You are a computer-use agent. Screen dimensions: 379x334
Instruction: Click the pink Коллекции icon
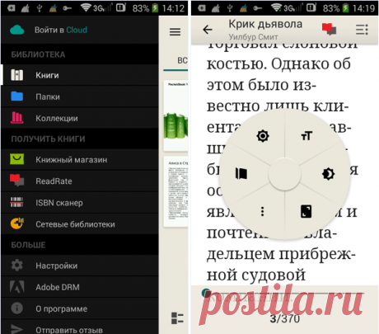[17, 118]
